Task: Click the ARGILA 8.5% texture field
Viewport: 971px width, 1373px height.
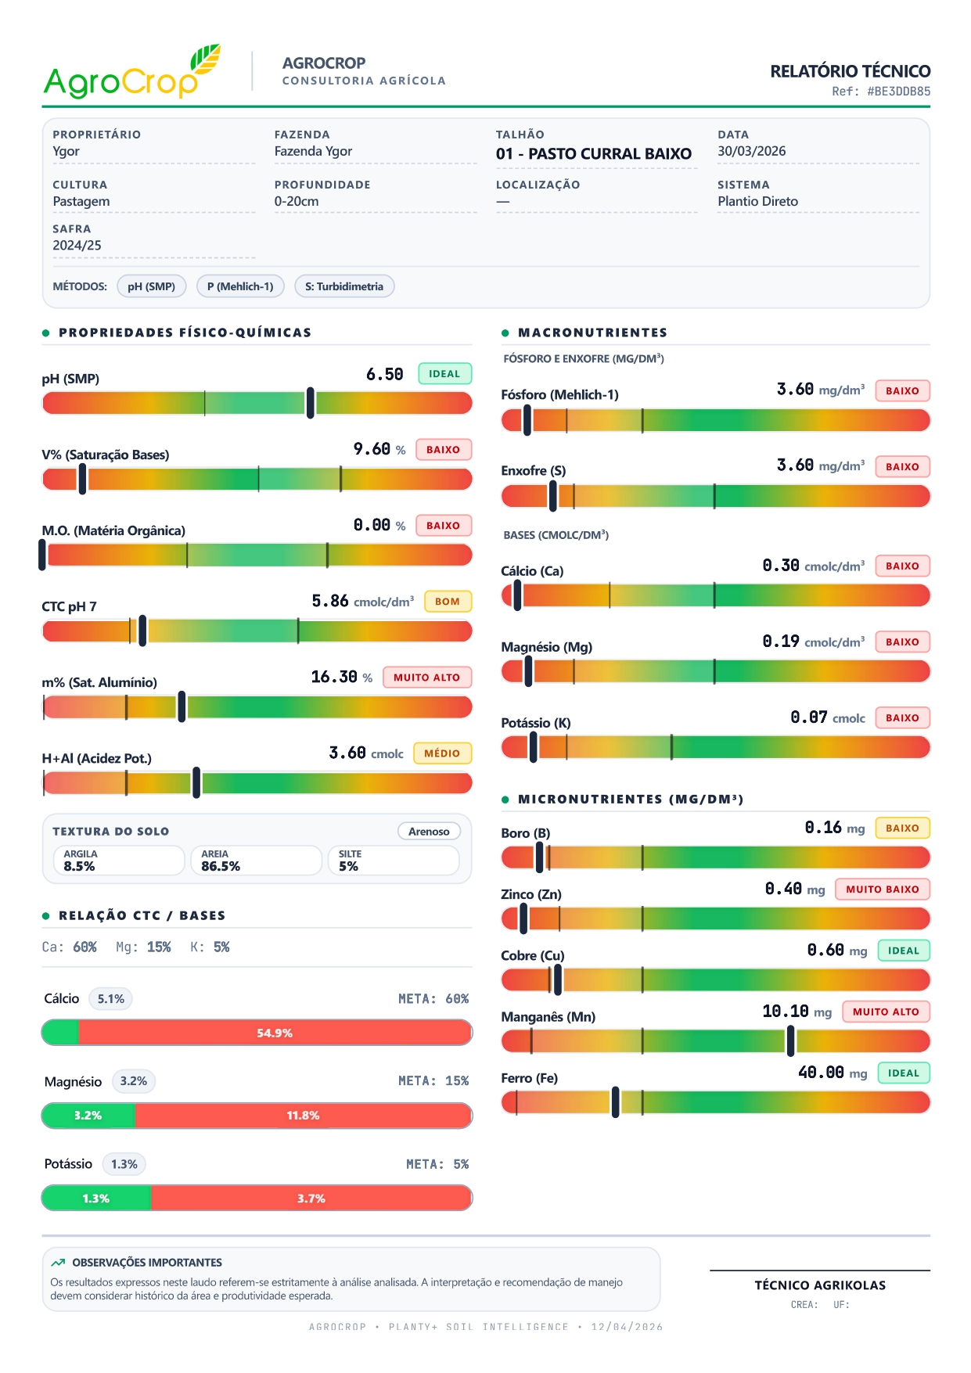Action: (117, 861)
